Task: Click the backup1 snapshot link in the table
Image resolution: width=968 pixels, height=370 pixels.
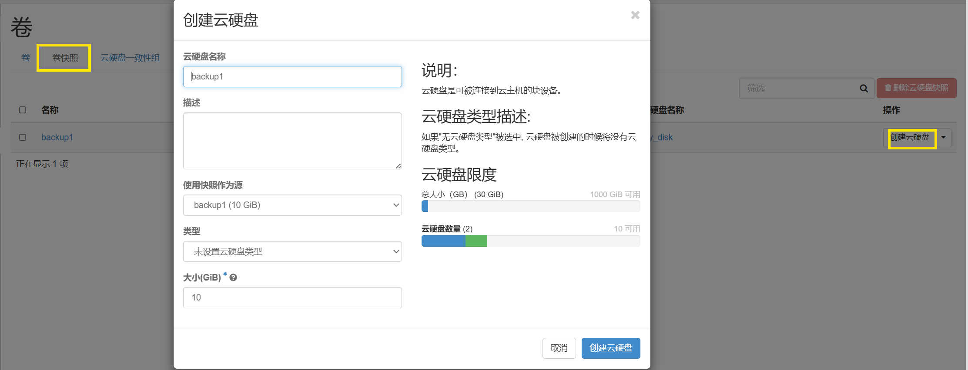Action: [57, 137]
